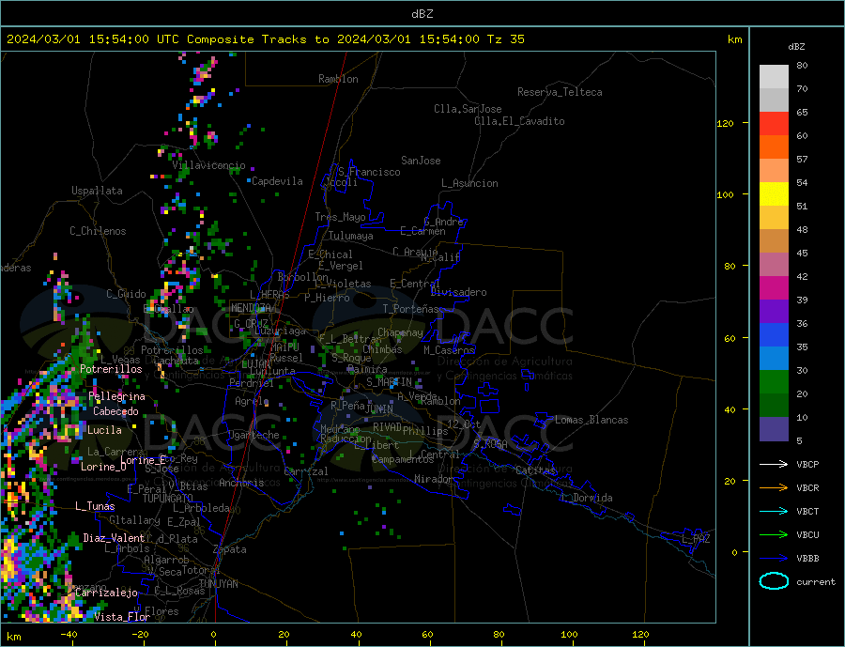845x647 pixels.
Task: Click the cyan VBCT arrow icon
Action: coord(774,511)
